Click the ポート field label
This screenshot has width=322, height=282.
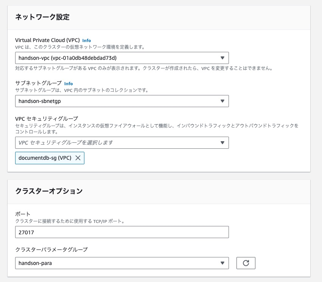coord(23,214)
